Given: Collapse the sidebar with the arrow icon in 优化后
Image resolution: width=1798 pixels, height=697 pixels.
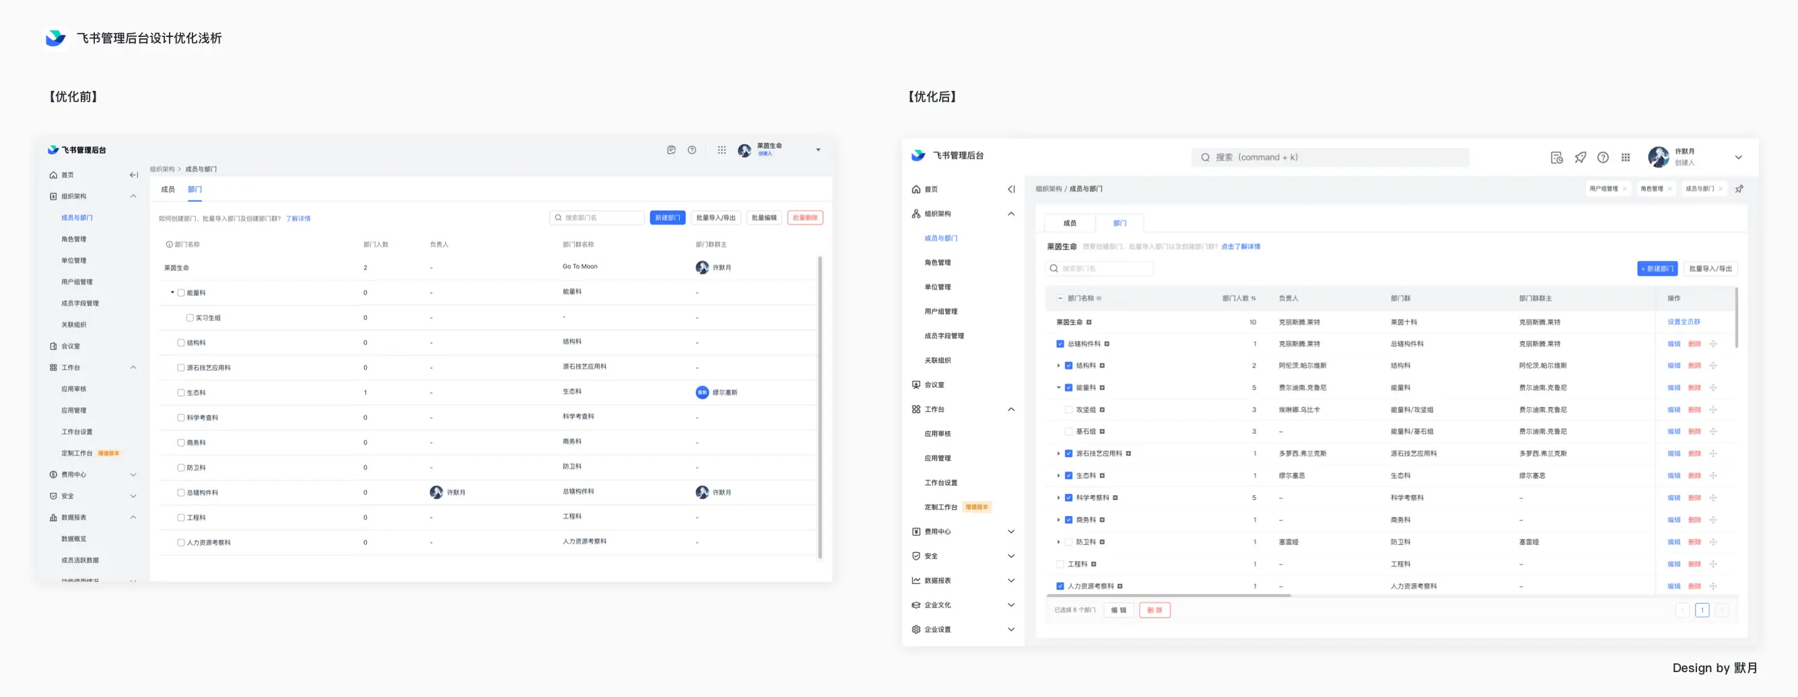Looking at the screenshot, I should pos(1010,189).
